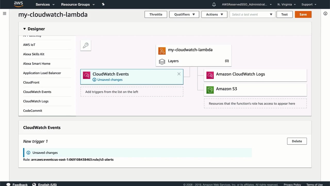
Task: Open the Services dropdown menu
Action: point(45,4)
